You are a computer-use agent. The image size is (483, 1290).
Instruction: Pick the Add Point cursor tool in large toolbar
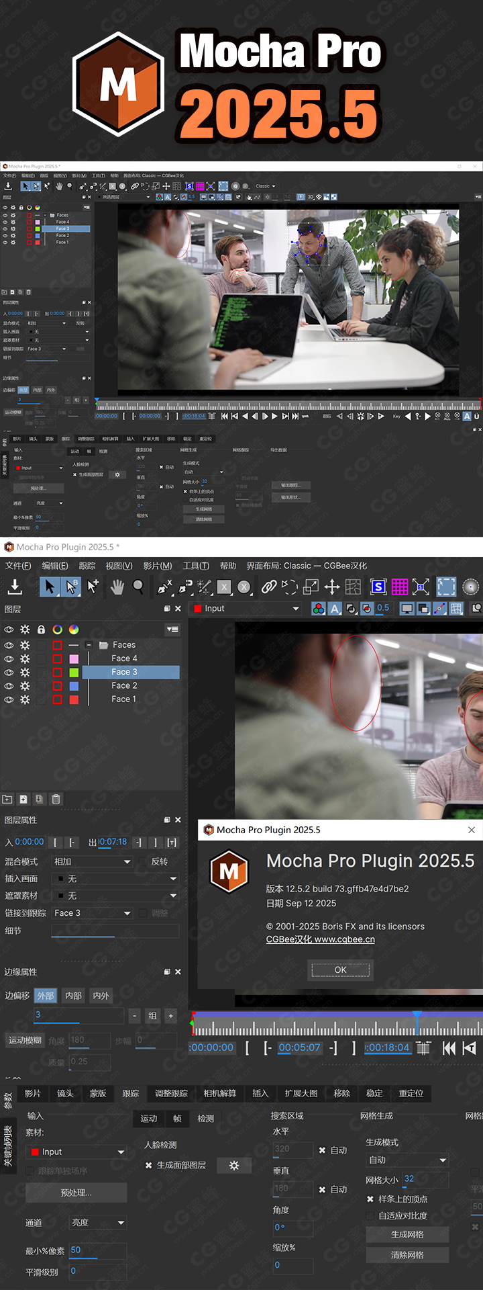tap(93, 587)
